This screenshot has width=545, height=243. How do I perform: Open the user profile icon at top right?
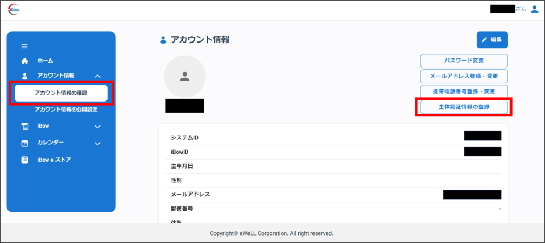click(x=534, y=9)
